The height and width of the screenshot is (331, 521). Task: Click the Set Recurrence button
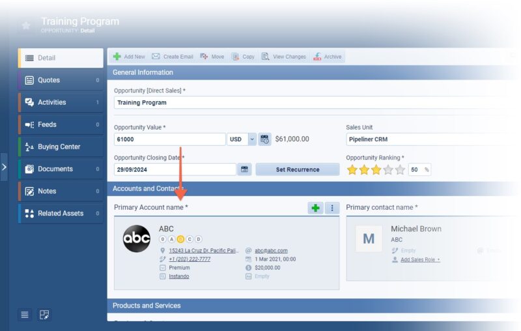(x=298, y=169)
